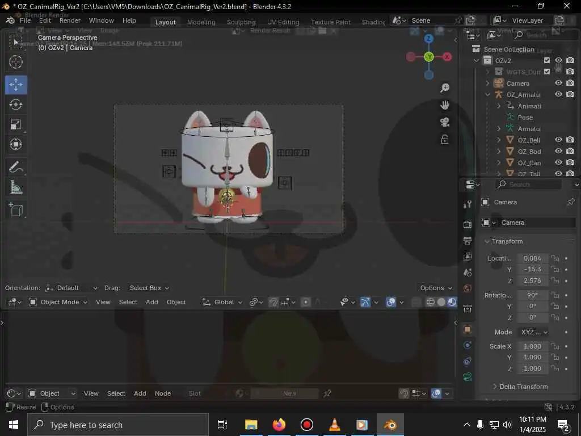
Task: Click the blue Z axis on navigation gizmo
Action: point(429,39)
